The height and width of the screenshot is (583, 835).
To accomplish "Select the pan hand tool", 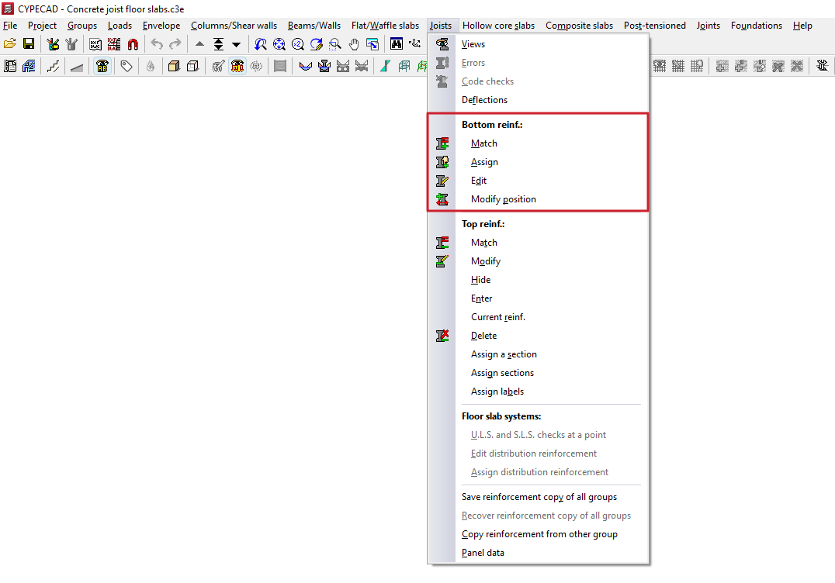I will point(354,44).
